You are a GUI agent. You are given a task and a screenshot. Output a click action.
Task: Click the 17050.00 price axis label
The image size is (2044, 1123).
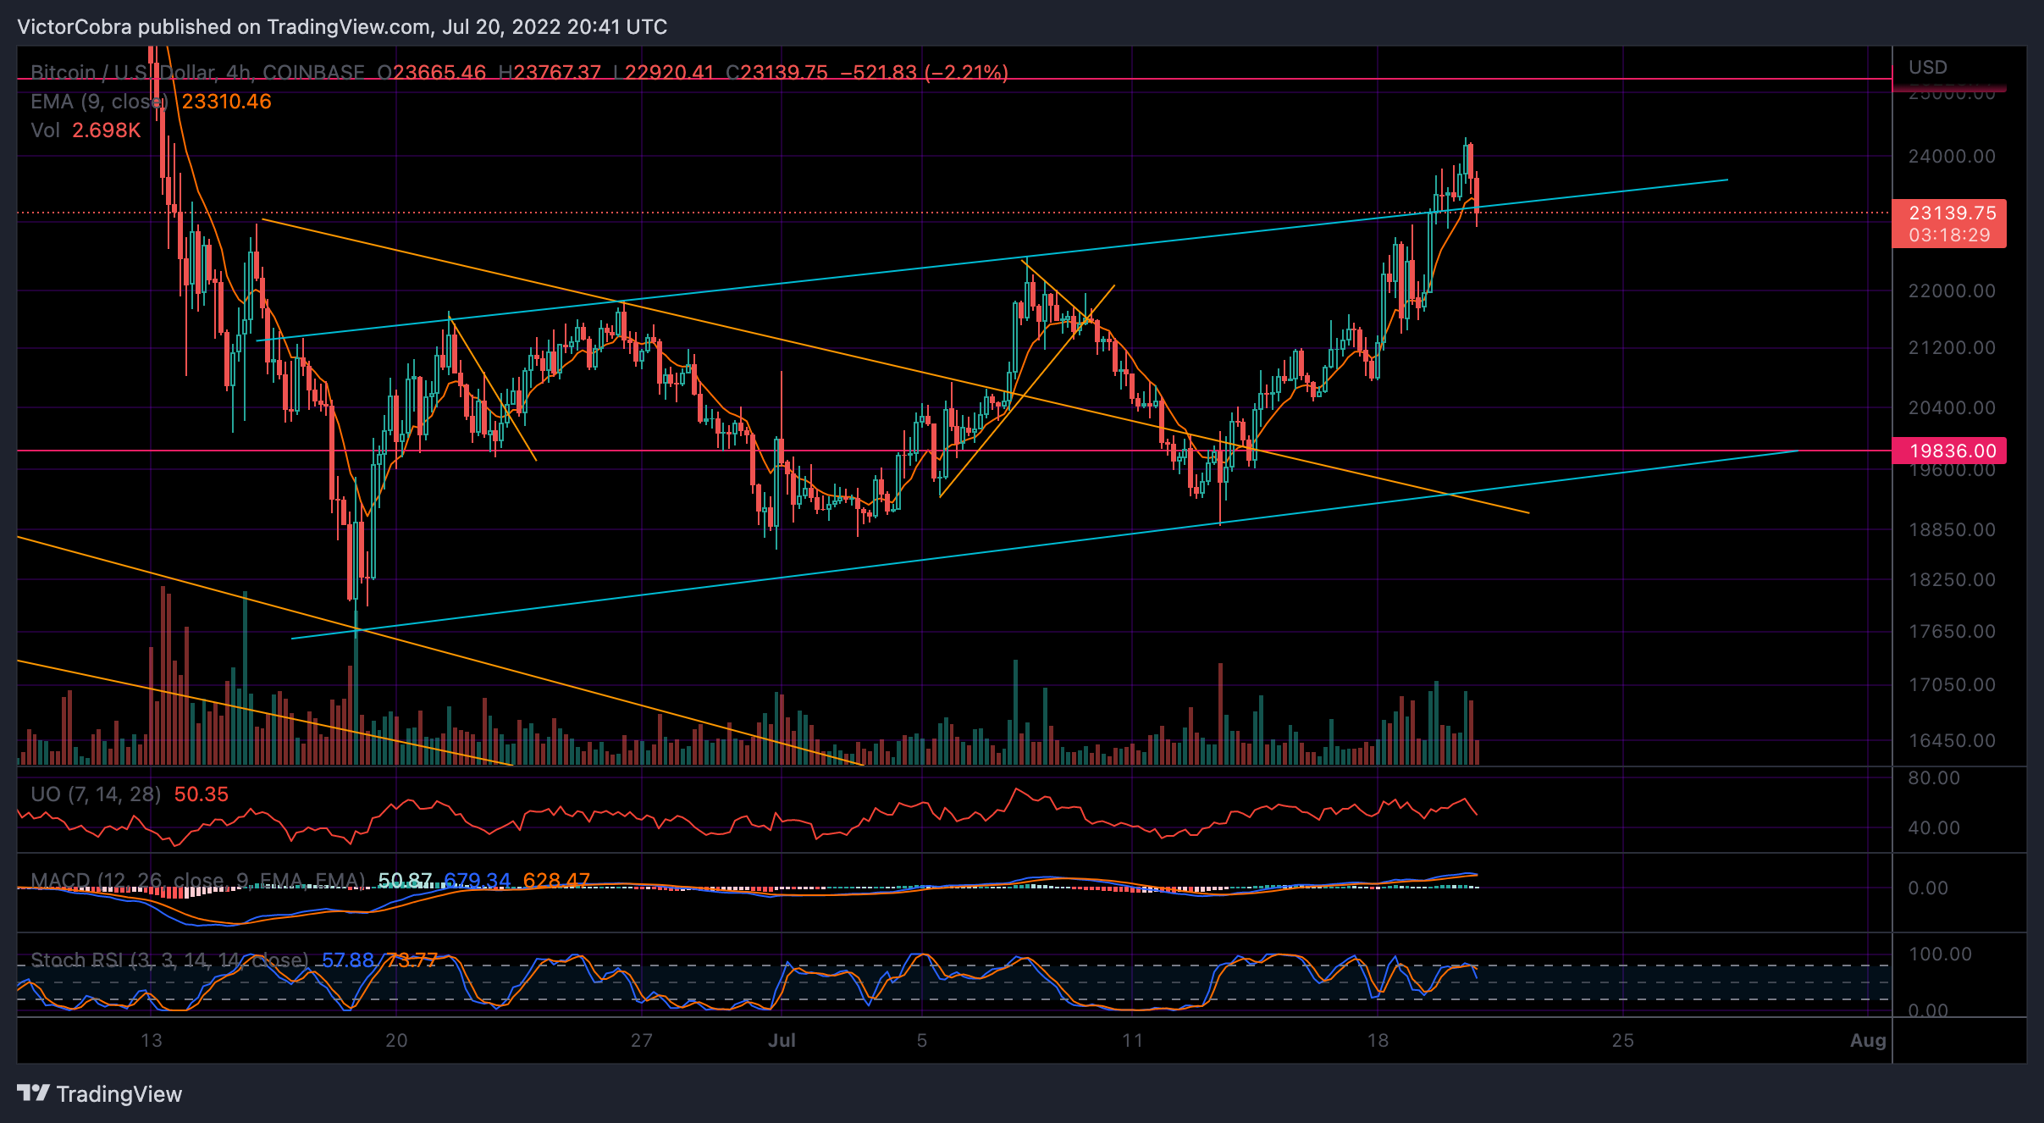pyautogui.click(x=1953, y=685)
